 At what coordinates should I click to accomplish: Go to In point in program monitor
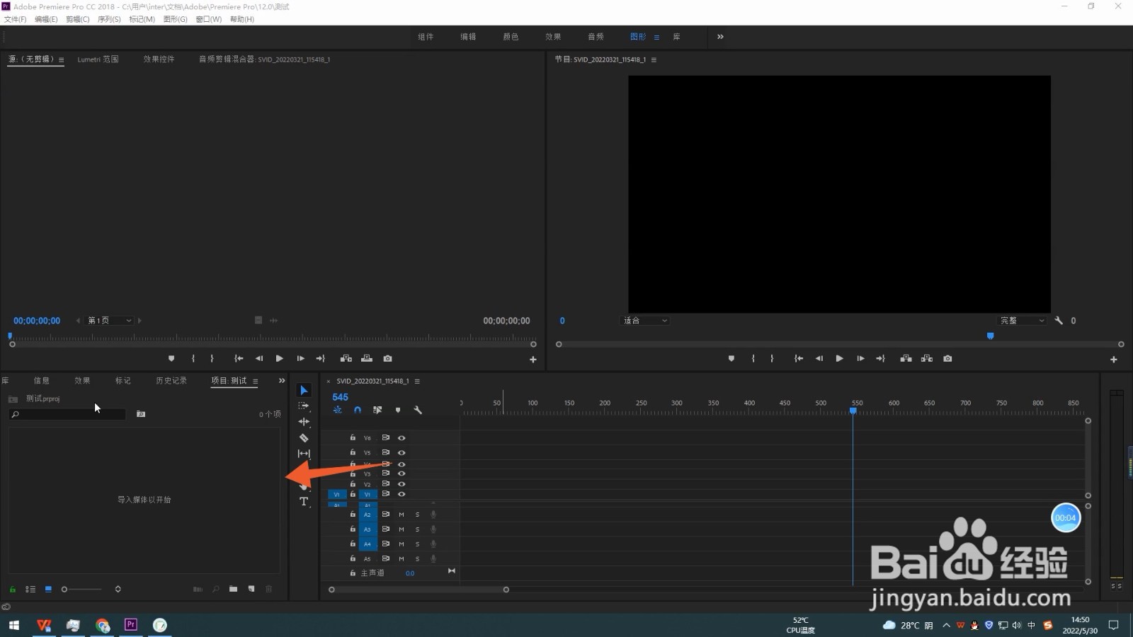[798, 359]
